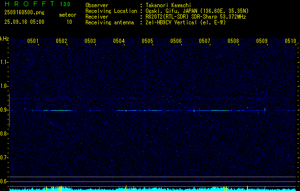Viewport: 300px width, 191px height.
Task: Click the white vertical bar left of 0.9 kHz
Action: [9, 110]
